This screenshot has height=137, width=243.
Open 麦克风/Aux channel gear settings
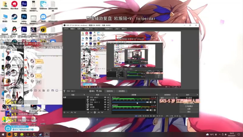pos(155,102)
